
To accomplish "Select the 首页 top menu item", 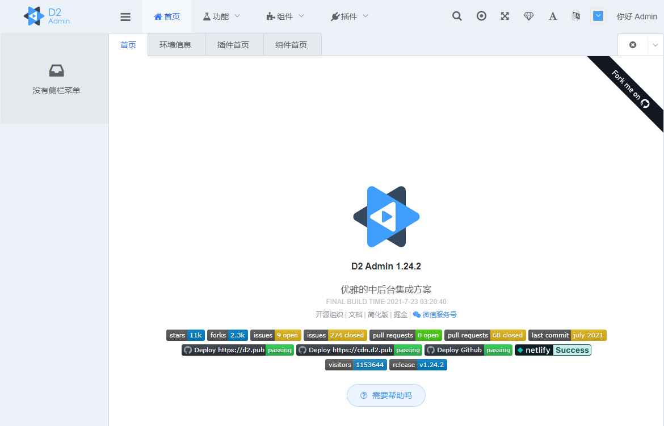I will tap(167, 16).
